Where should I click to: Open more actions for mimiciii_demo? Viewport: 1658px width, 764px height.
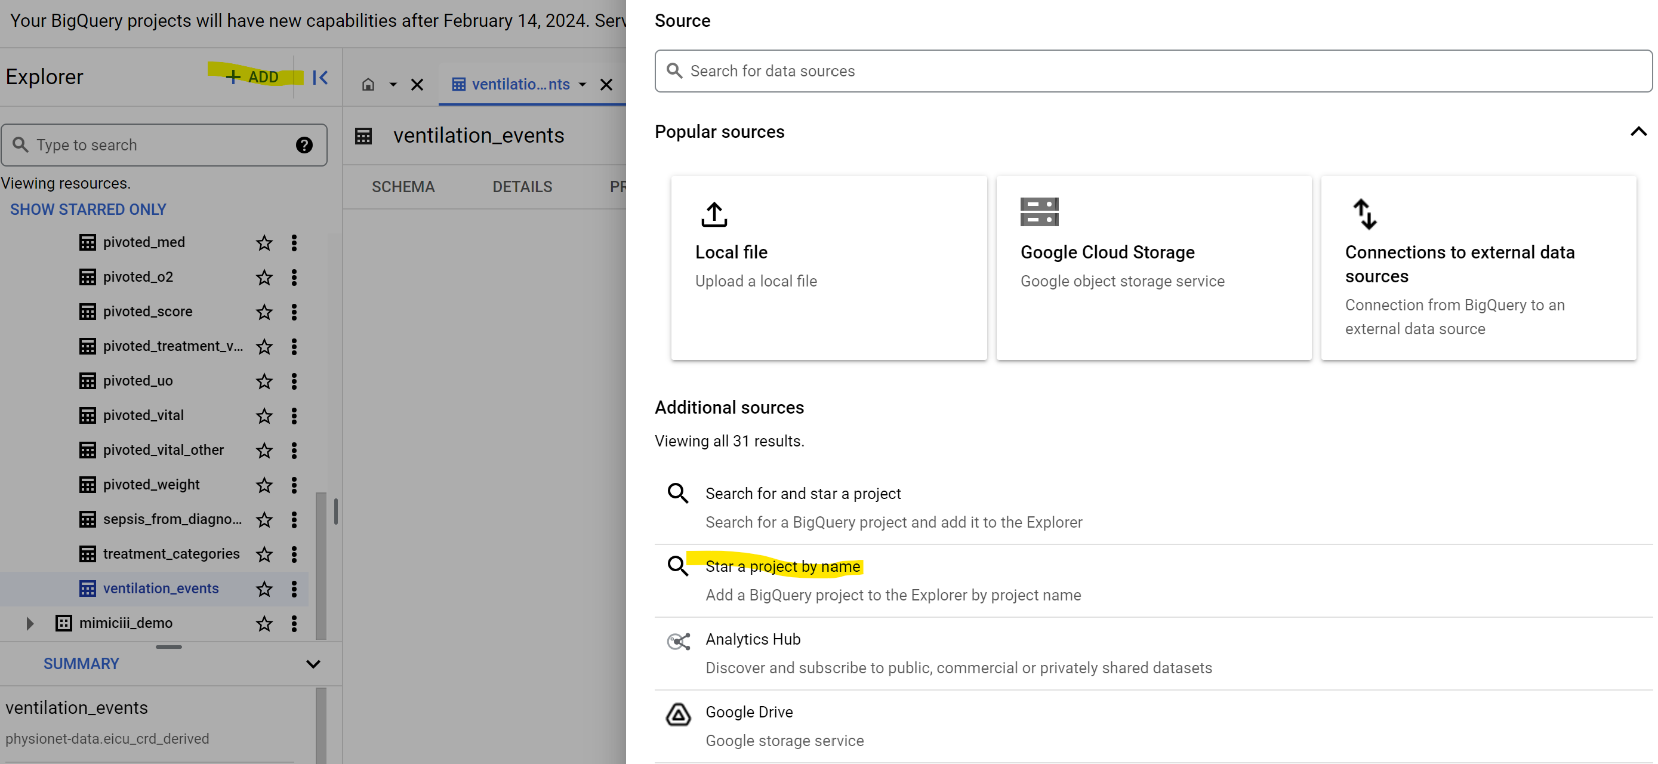point(294,624)
